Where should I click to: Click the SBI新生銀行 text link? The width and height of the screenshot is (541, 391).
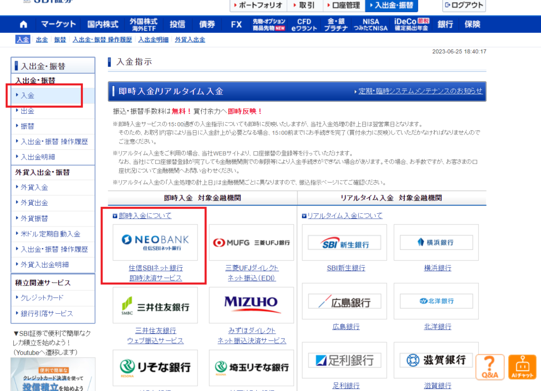(x=346, y=268)
